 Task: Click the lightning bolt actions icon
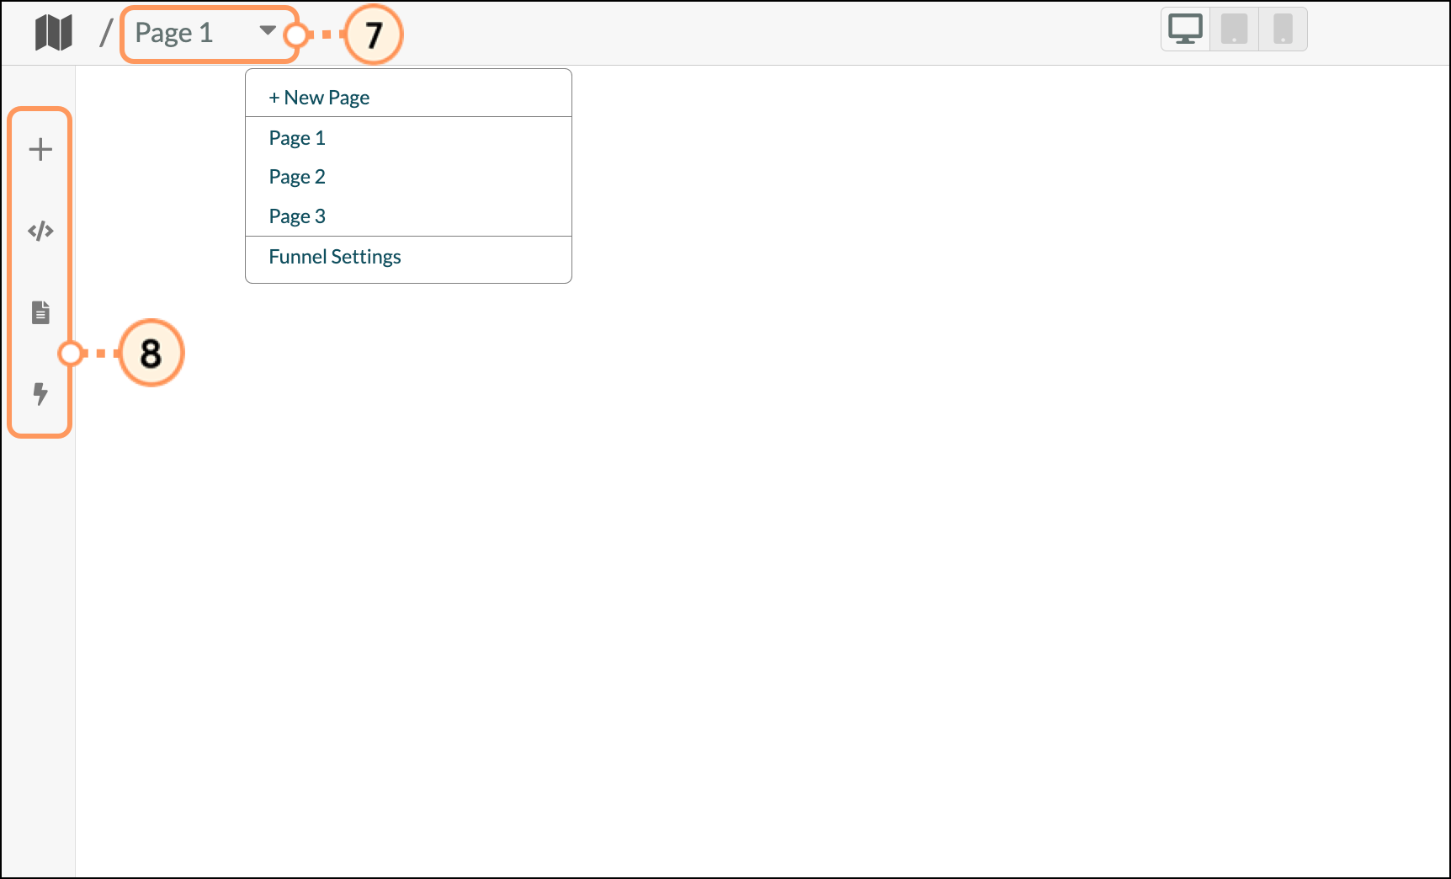tap(40, 393)
